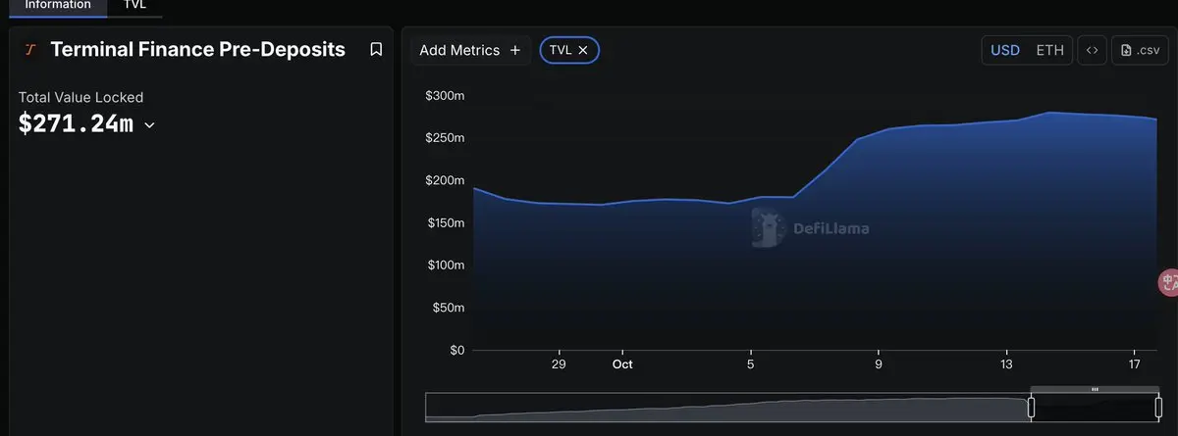Click the $300m y-axis label
The image size is (1178, 436).
pyautogui.click(x=445, y=95)
